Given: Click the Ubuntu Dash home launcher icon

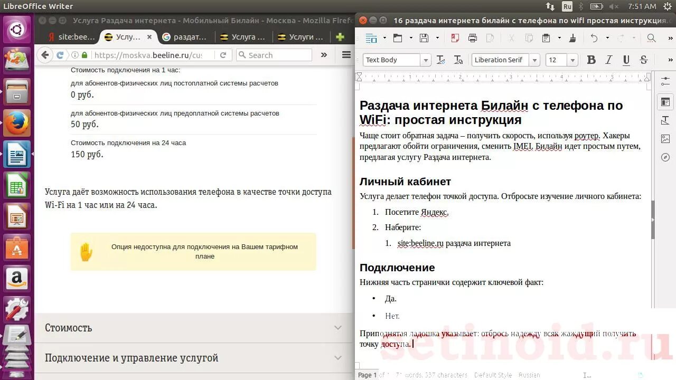Looking at the screenshot, I should pyautogui.click(x=17, y=30).
